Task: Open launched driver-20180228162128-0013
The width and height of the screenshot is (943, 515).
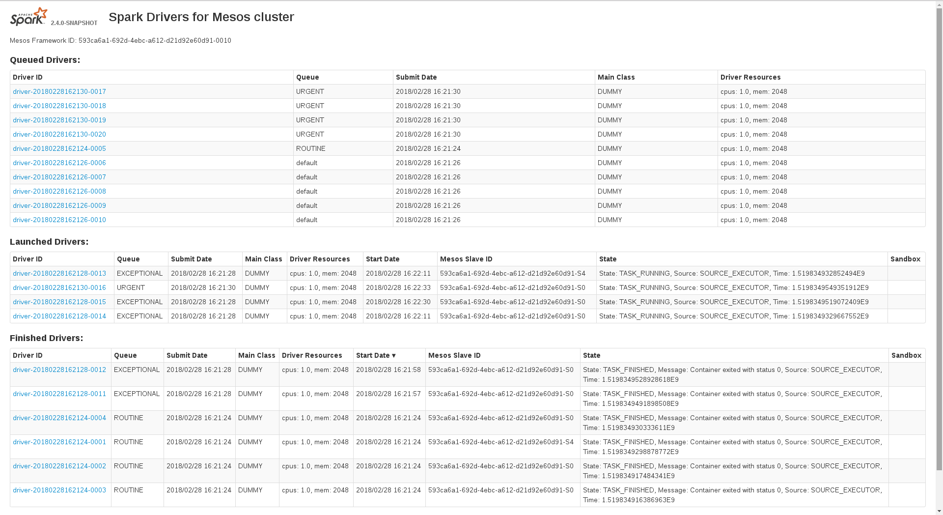Action: click(x=59, y=273)
